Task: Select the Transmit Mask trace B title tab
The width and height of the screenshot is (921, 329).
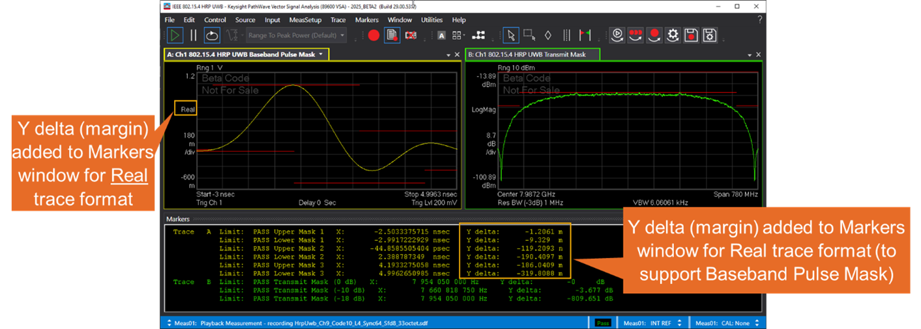Action: click(x=533, y=55)
